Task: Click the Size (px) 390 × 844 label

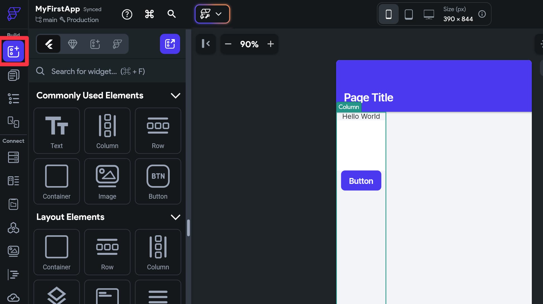Action: (x=458, y=14)
